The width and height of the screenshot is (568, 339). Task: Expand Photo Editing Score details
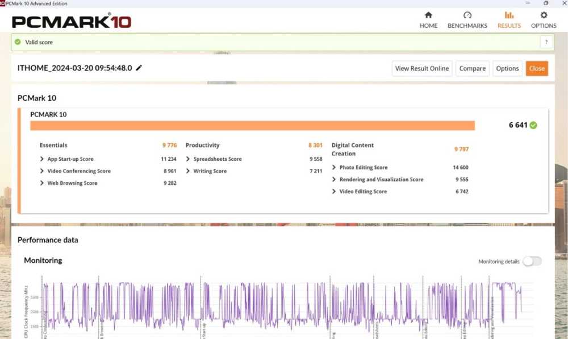(x=335, y=168)
